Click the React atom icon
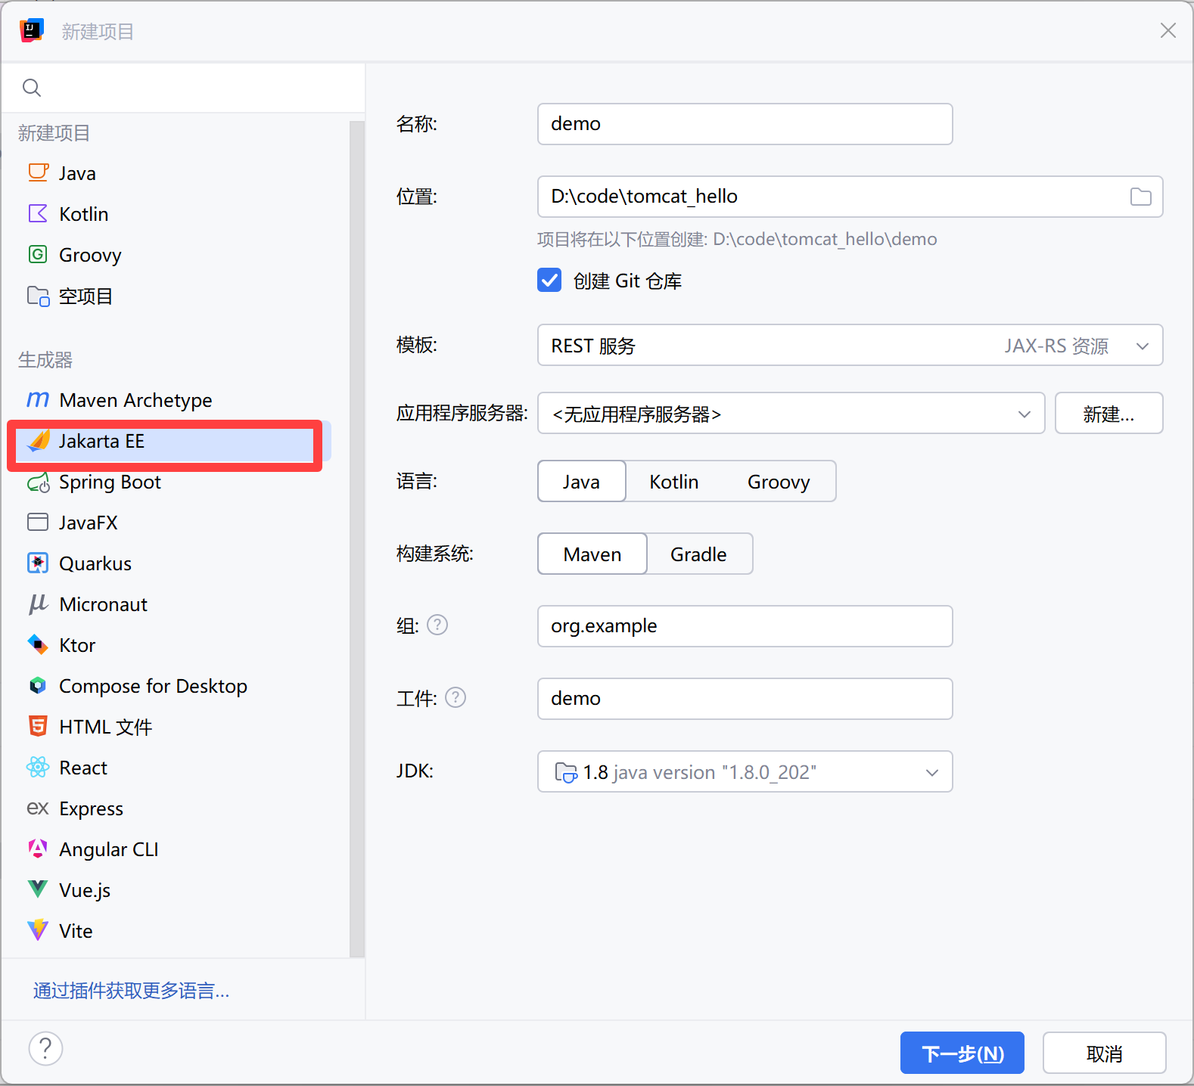The image size is (1194, 1086). click(38, 767)
